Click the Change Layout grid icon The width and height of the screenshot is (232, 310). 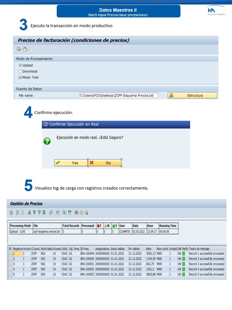click(76, 212)
